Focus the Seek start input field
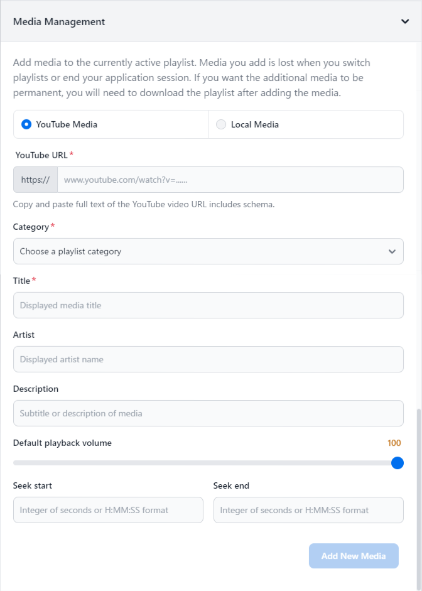The width and height of the screenshot is (422, 591). click(x=108, y=510)
